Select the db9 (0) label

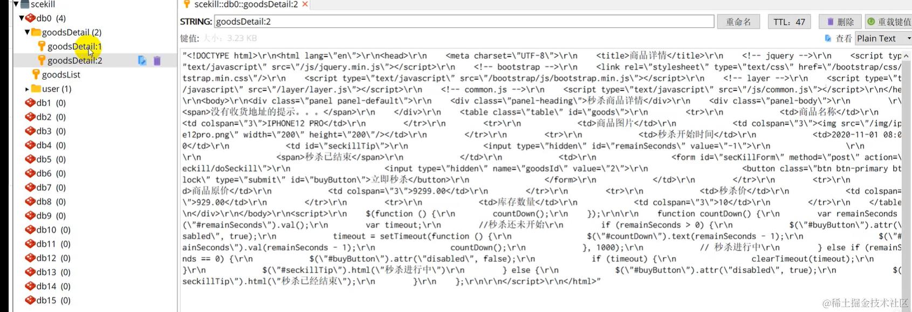(x=51, y=216)
